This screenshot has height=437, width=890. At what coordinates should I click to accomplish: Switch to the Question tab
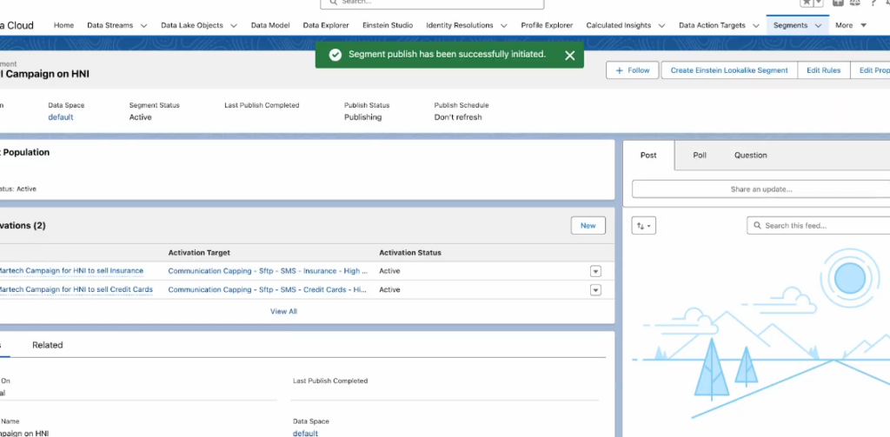(750, 156)
